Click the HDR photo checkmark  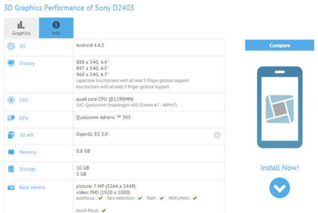pos(195,198)
